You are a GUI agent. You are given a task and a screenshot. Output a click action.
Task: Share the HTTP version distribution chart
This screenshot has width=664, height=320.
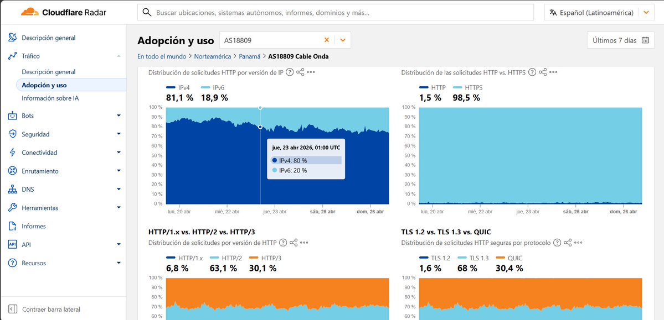point(294,243)
